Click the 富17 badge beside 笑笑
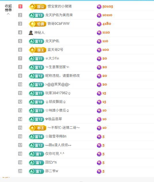This screenshot has width=154, height=182. click(x=36, y=85)
